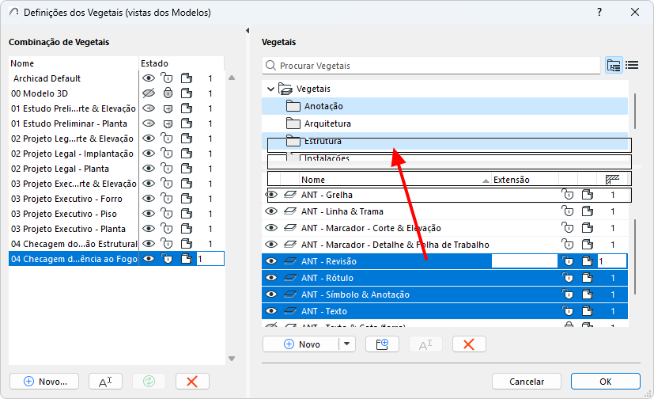
Task: Sort layers by the Extensão column
Action: tap(512, 180)
